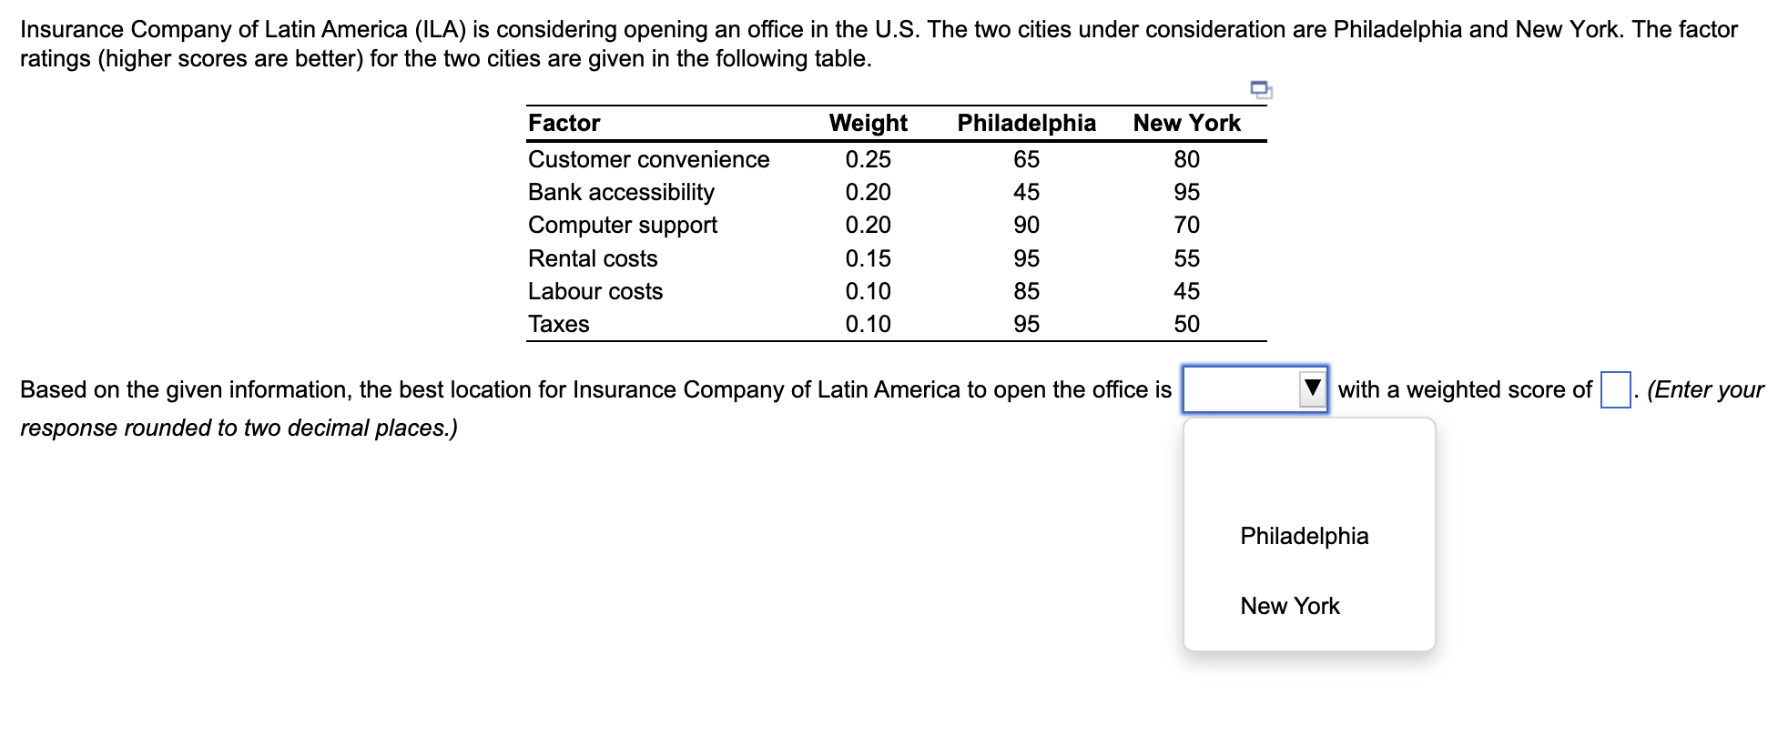Screen dimensions: 1788x746
Task: Select Philadelphia from the dropdown list
Action: coord(1304,536)
